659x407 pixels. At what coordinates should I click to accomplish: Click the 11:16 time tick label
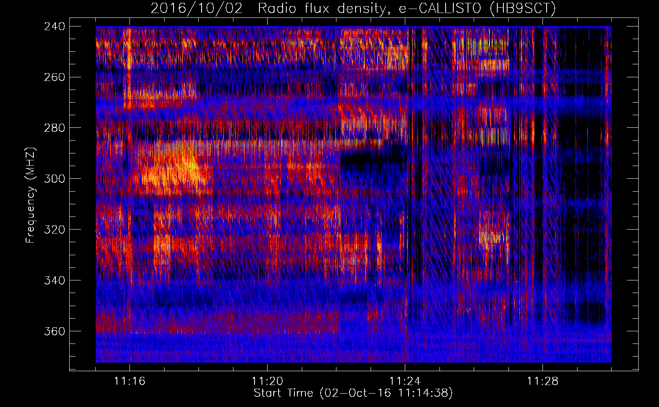(130, 381)
